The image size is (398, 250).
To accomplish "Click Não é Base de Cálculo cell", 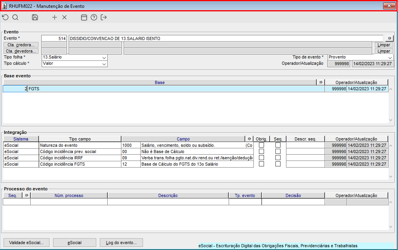I will (x=197, y=151).
